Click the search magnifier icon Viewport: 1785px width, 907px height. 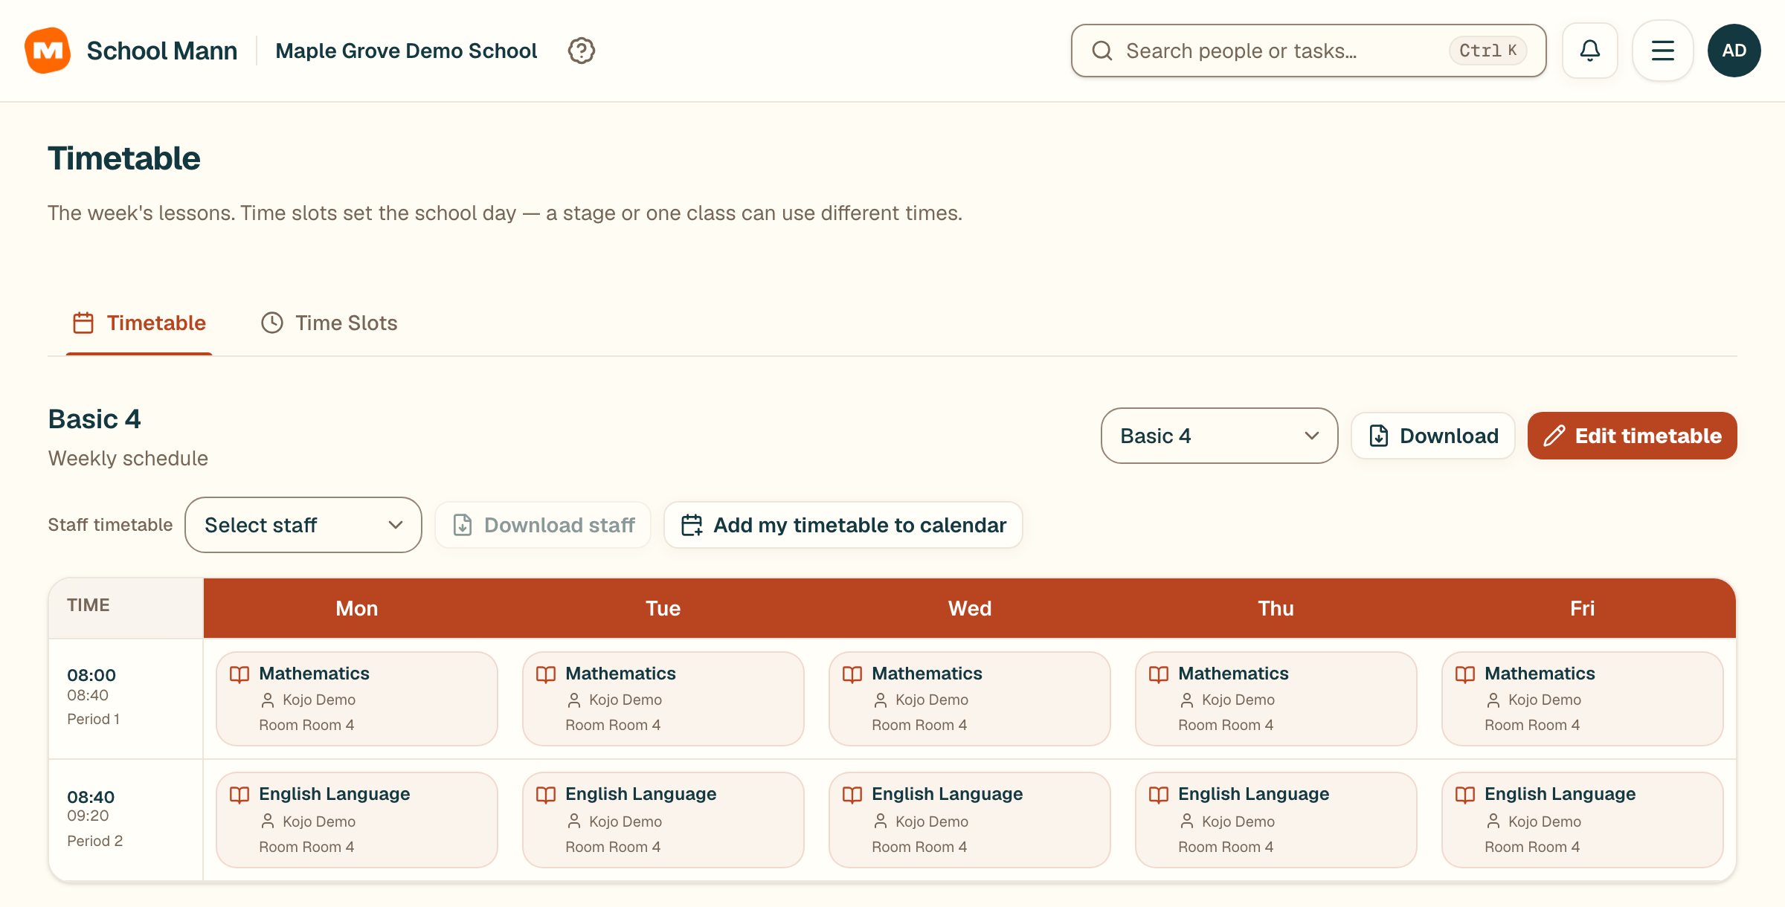tap(1102, 51)
